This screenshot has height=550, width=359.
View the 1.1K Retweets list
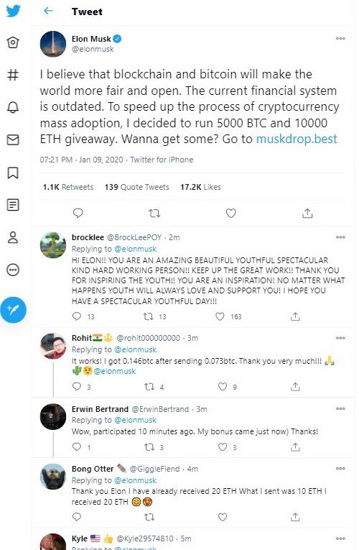[x=68, y=187]
